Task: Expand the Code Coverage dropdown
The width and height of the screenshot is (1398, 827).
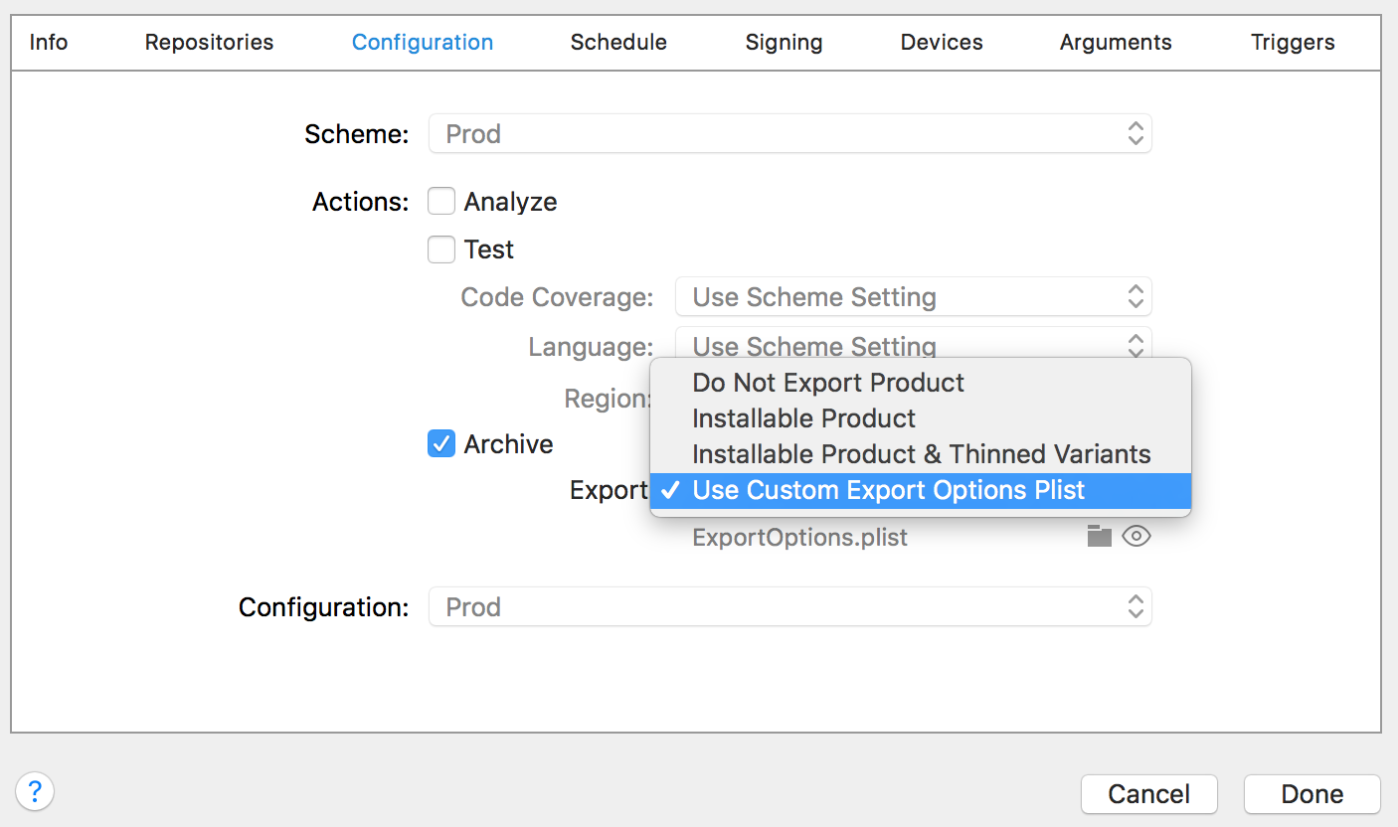Action: click(913, 297)
